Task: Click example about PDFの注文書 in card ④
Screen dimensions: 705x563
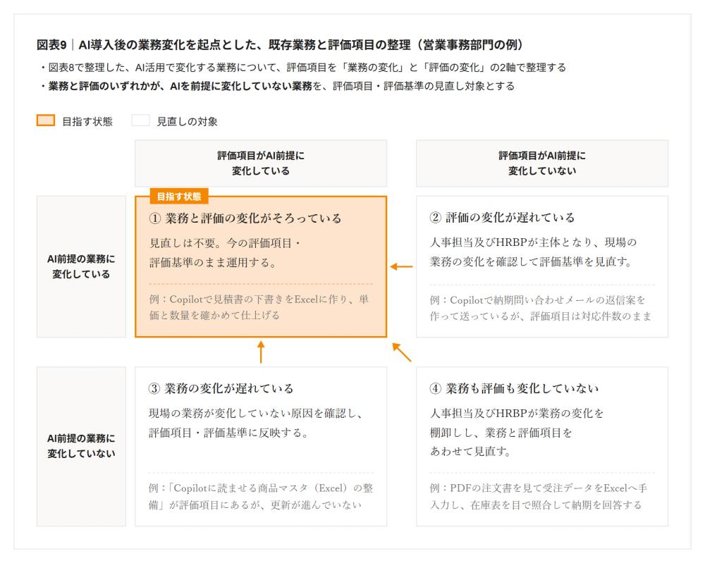Action: point(539,496)
